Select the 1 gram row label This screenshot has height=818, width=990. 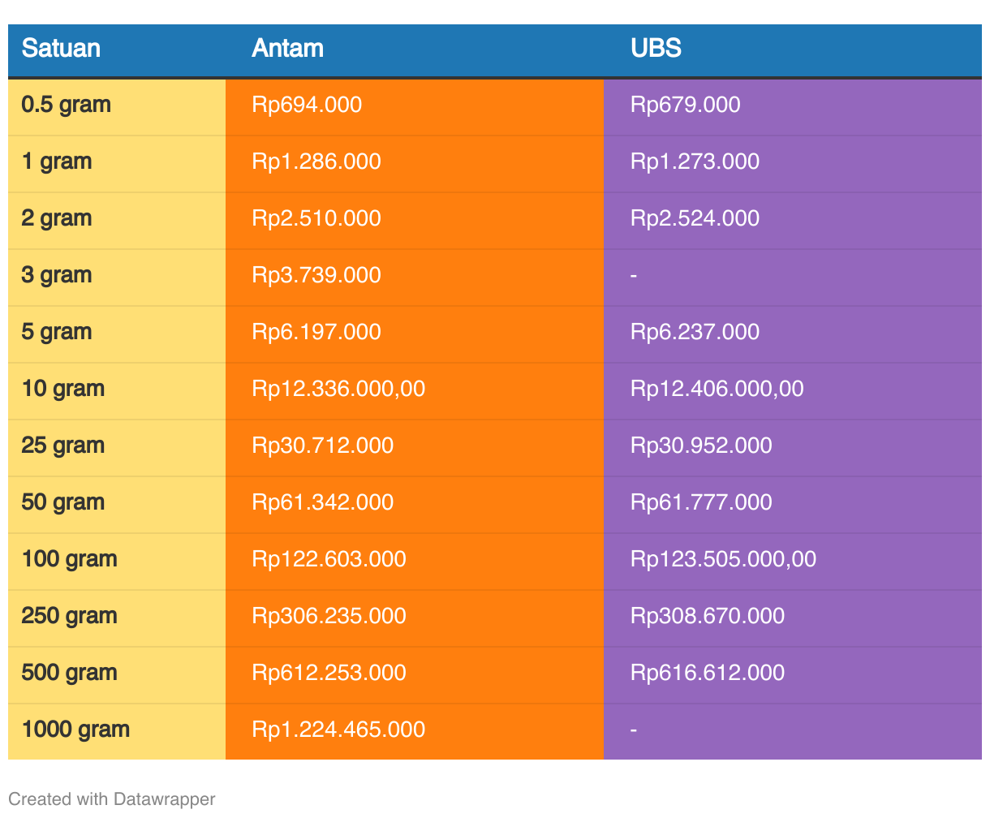pos(57,161)
